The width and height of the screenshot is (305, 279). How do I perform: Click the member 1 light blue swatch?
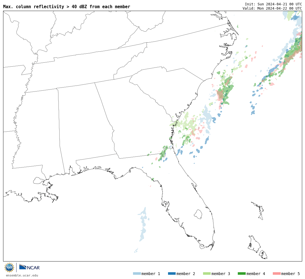point(137,274)
